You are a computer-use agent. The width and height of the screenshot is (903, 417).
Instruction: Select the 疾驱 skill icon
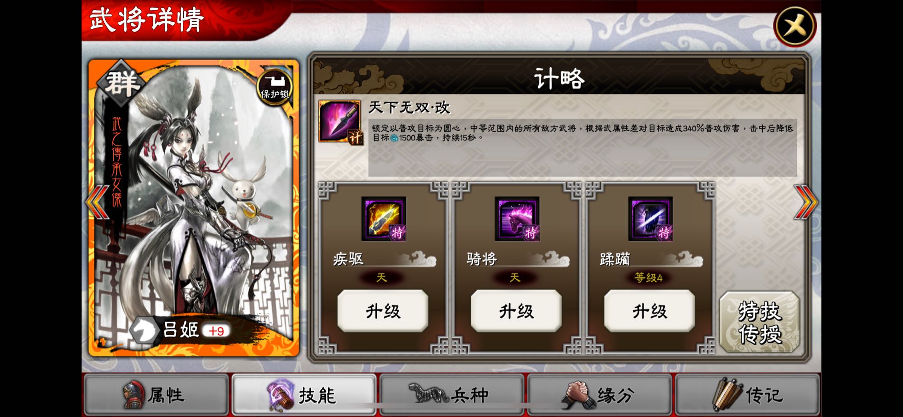(383, 219)
